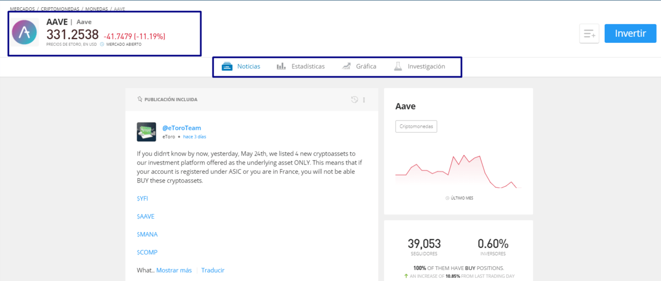Screen dimensions: 661x281
Task: Click the AAVE logo icon
Action: pos(24,33)
